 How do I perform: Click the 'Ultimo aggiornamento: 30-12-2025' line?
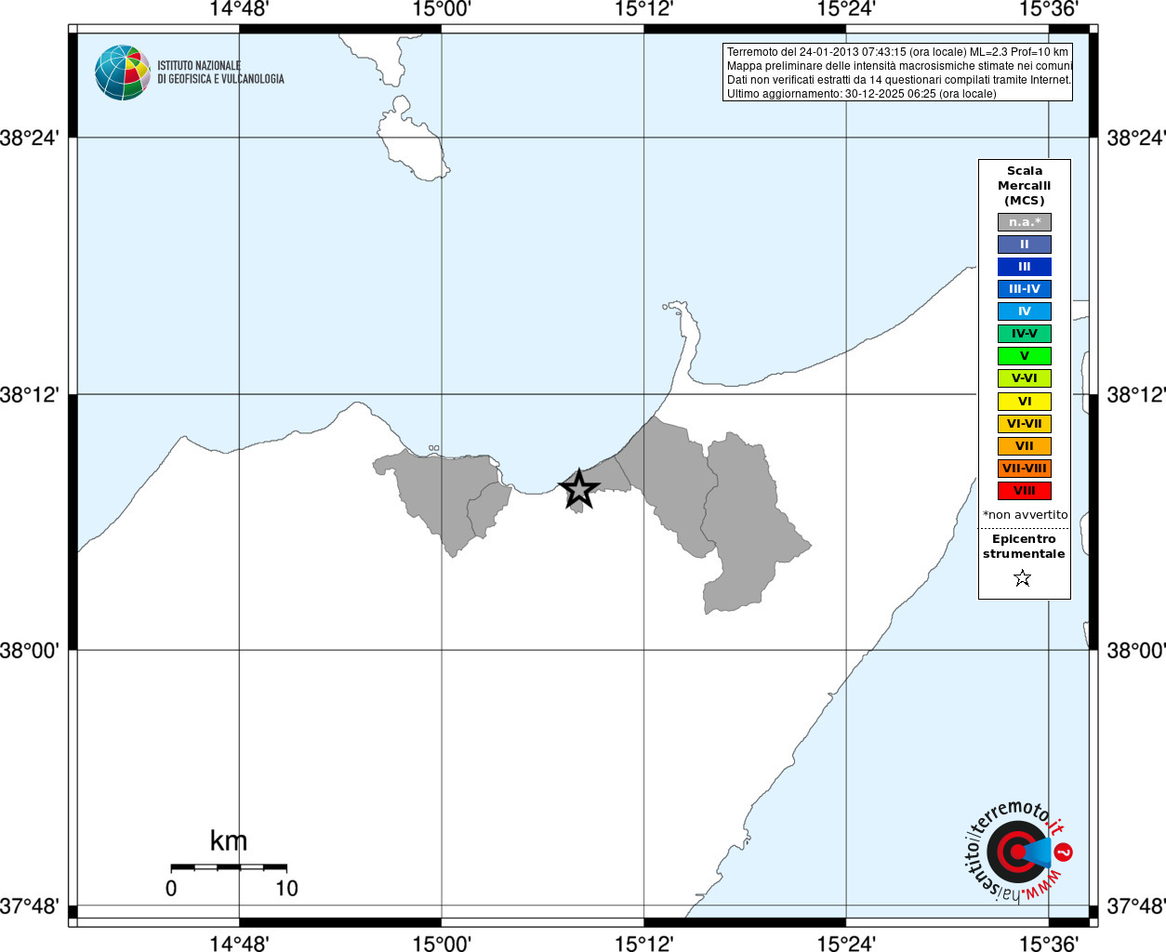[x=861, y=94]
